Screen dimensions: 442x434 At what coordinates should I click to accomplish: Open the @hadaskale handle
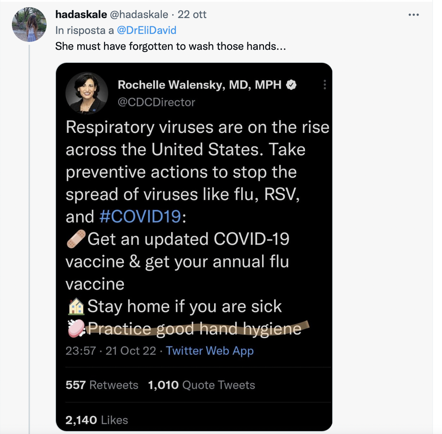click(x=139, y=14)
